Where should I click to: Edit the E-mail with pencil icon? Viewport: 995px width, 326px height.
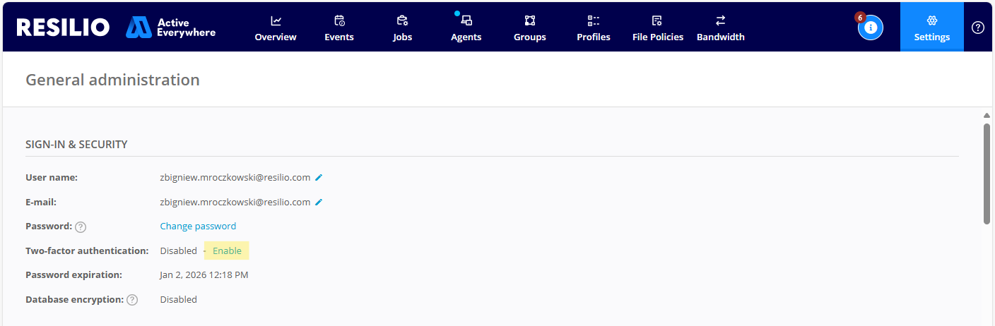click(319, 203)
